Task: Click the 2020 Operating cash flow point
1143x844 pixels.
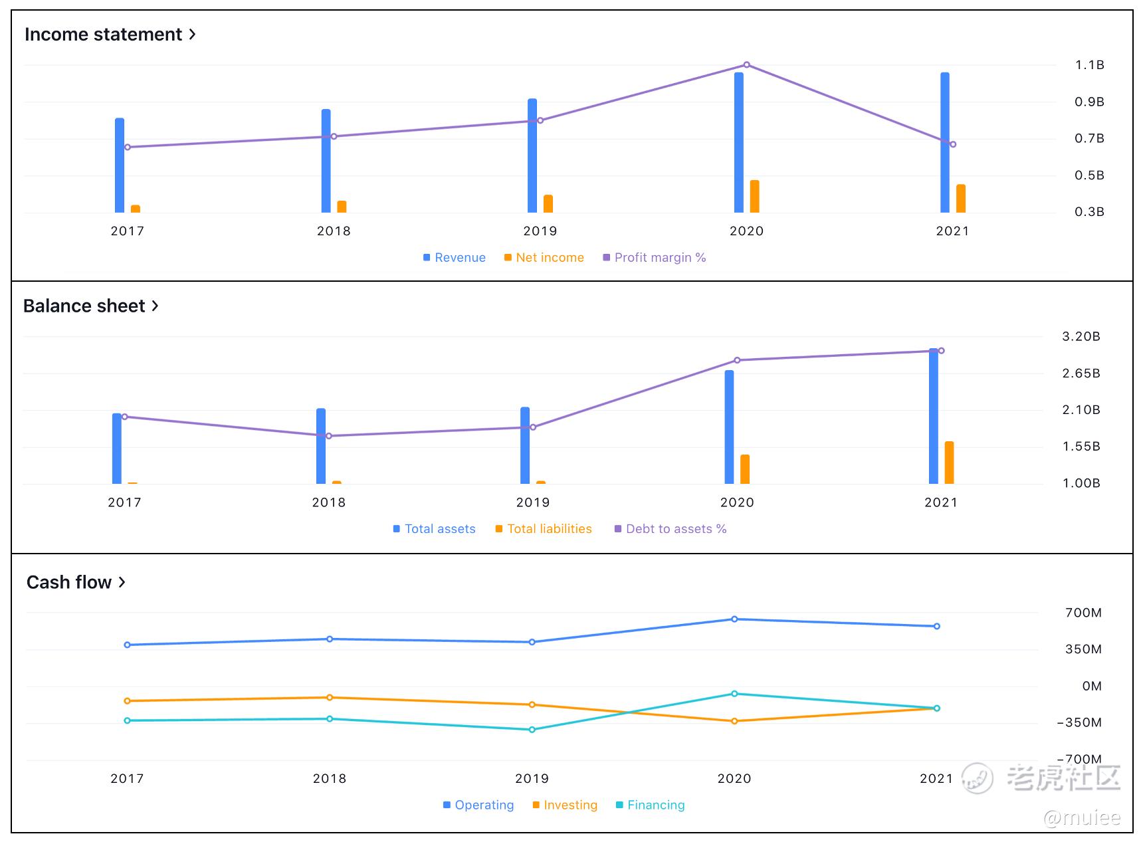Action: pyautogui.click(x=734, y=619)
